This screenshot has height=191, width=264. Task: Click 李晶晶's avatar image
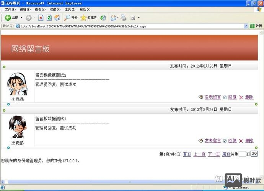[18, 84]
